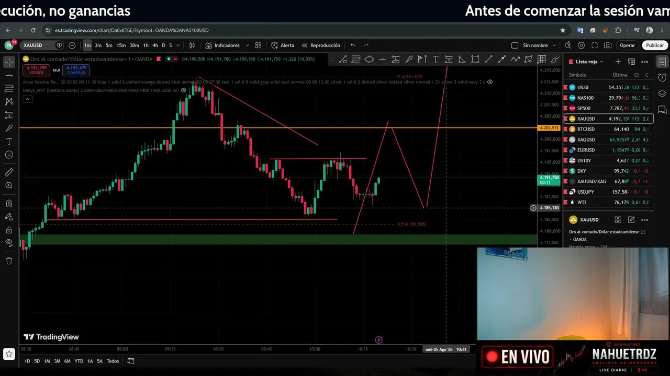Activate the zoom-in tool
The image size is (670, 376).
pyautogui.click(x=9, y=185)
